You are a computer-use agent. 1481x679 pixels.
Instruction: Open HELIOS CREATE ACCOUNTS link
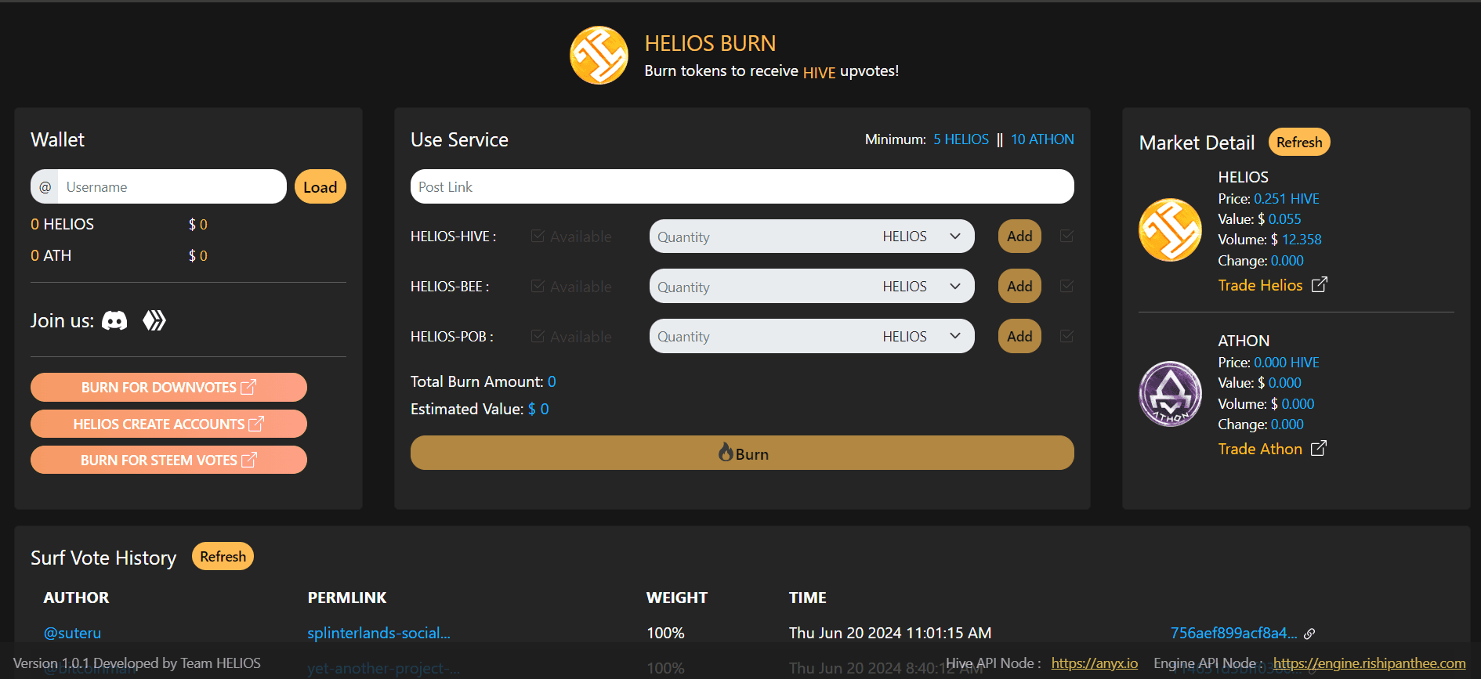pos(168,424)
